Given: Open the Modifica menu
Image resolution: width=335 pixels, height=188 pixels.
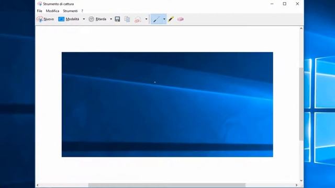Looking at the screenshot, I should (x=52, y=11).
